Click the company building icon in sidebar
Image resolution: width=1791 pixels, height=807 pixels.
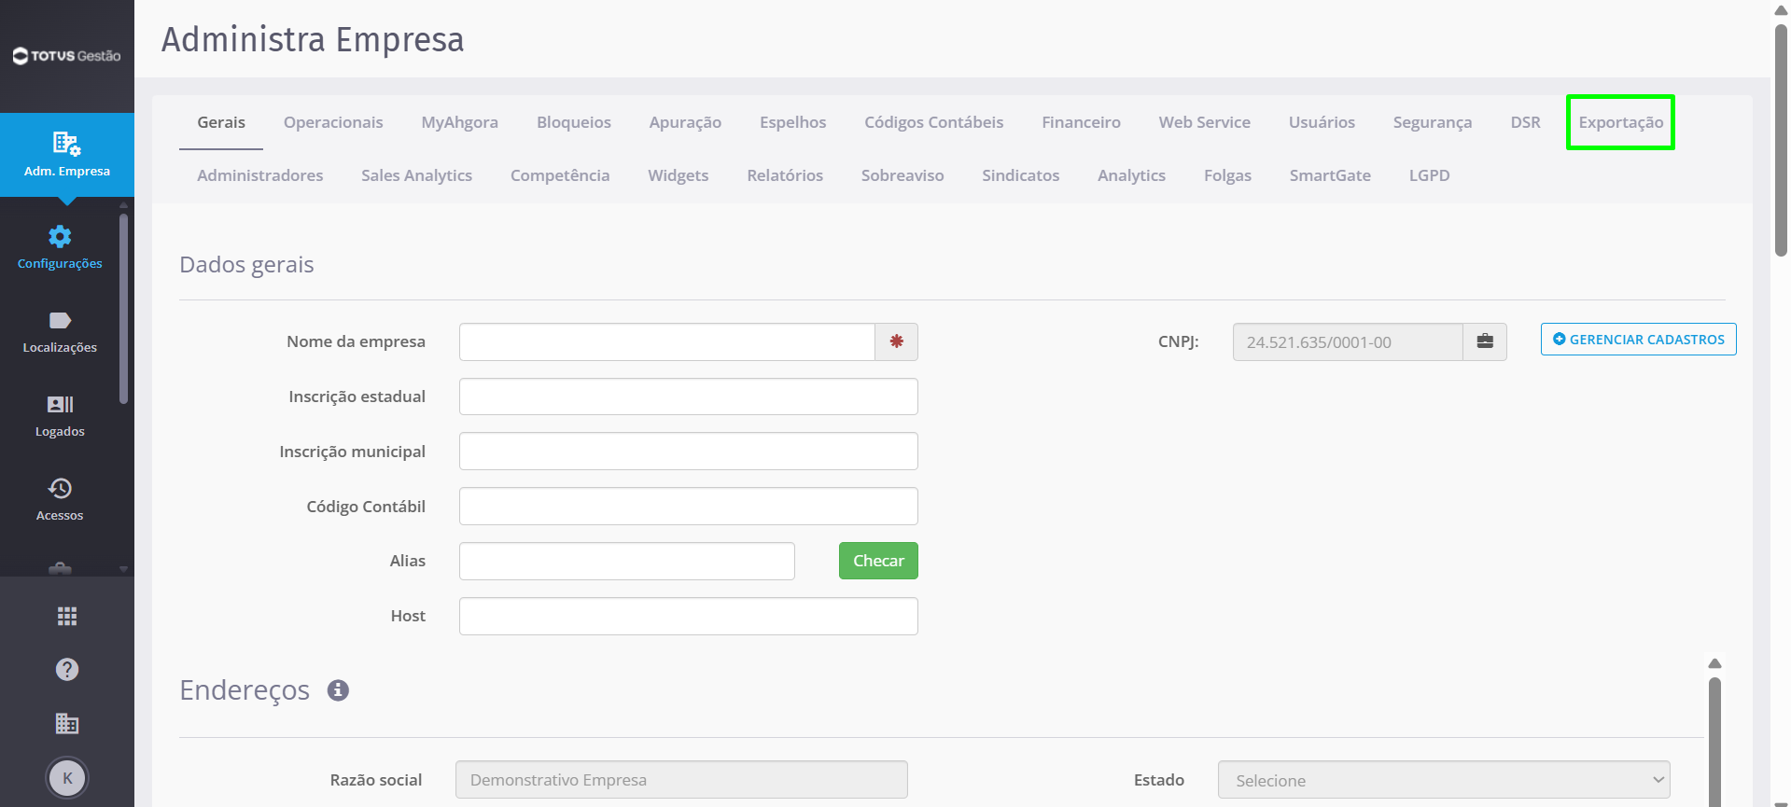tap(67, 723)
